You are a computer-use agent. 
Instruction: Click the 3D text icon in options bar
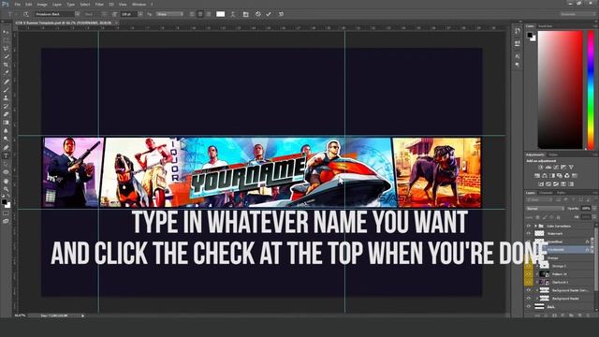tap(281, 14)
